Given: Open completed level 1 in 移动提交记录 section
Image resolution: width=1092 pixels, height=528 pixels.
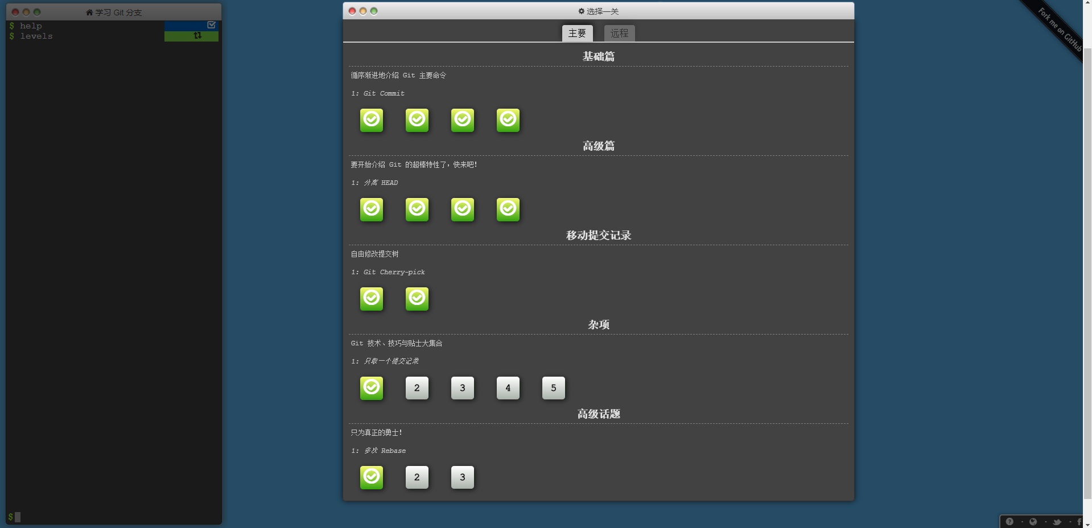Looking at the screenshot, I should (372, 299).
